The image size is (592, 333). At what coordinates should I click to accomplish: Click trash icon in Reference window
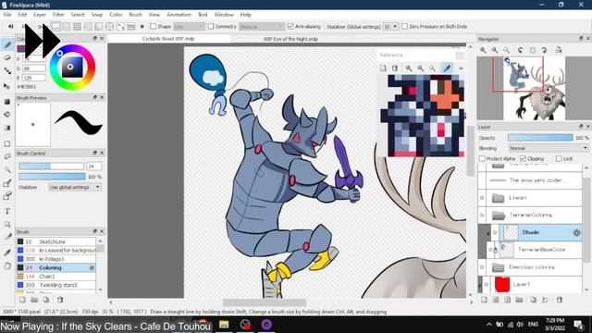(395, 68)
